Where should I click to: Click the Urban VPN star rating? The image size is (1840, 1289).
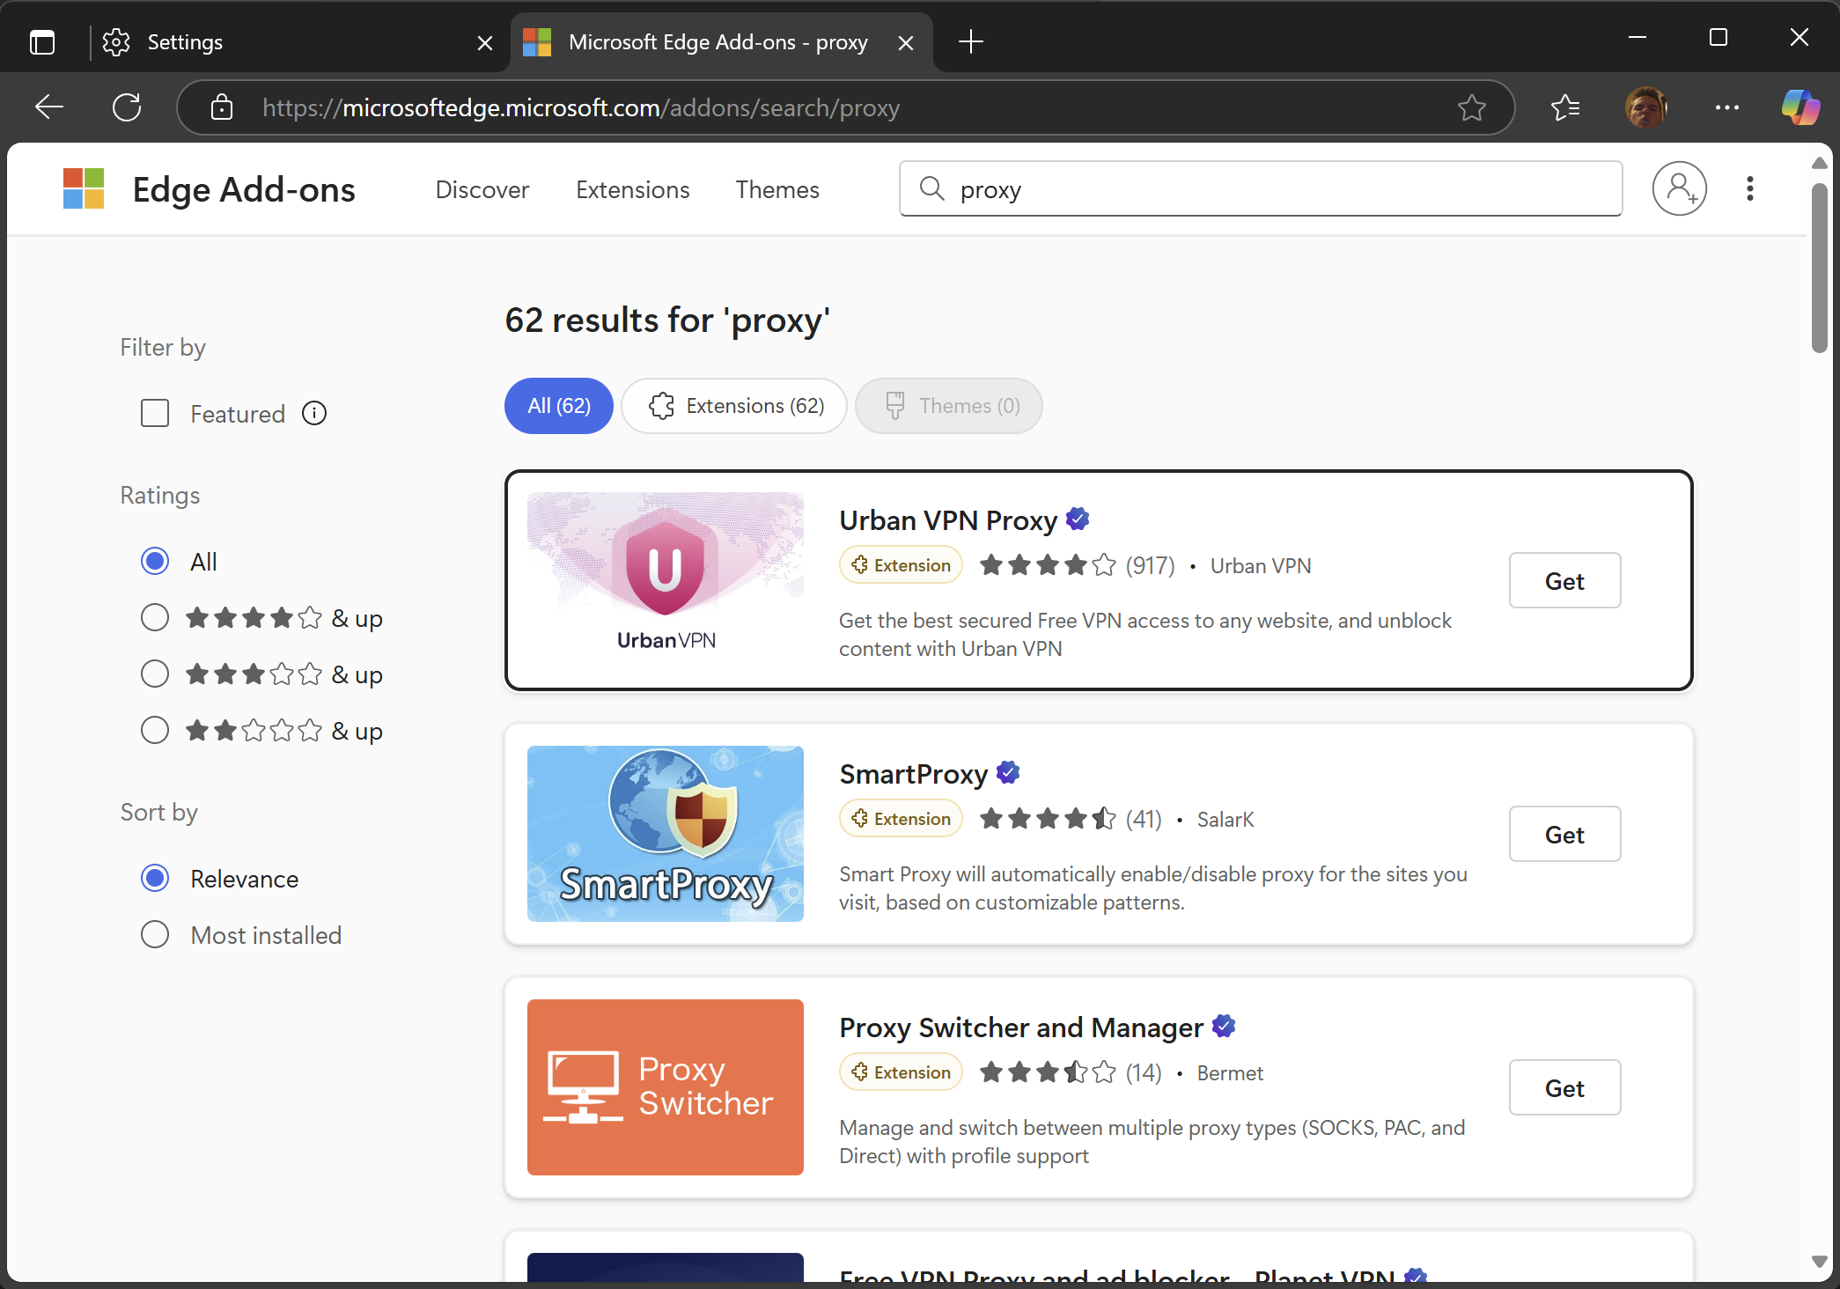pyautogui.click(x=1049, y=565)
